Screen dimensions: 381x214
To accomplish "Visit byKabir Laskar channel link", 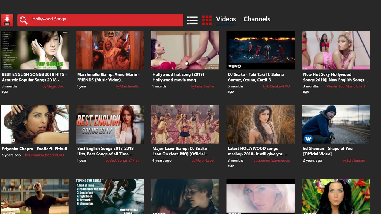I will [x=203, y=86].
